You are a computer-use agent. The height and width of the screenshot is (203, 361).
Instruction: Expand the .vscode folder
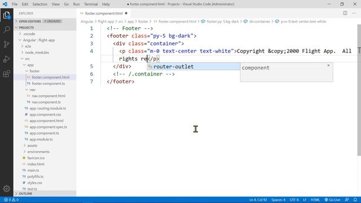click(x=45, y=34)
